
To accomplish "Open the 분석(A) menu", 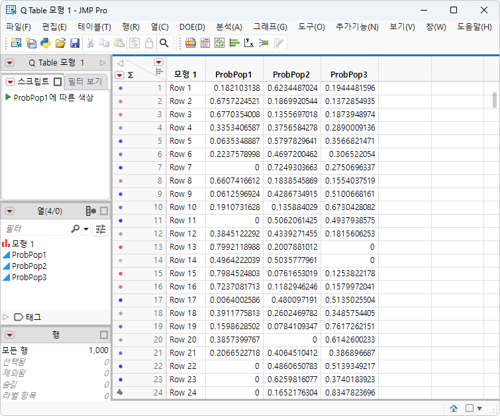I will pyautogui.click(x=229, y=26).
